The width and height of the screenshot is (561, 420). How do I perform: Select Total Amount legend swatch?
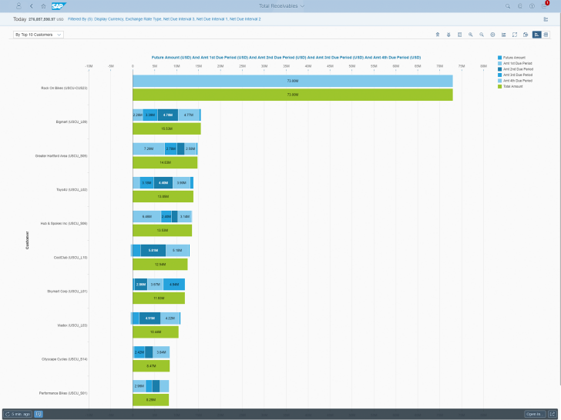(499, 86)
